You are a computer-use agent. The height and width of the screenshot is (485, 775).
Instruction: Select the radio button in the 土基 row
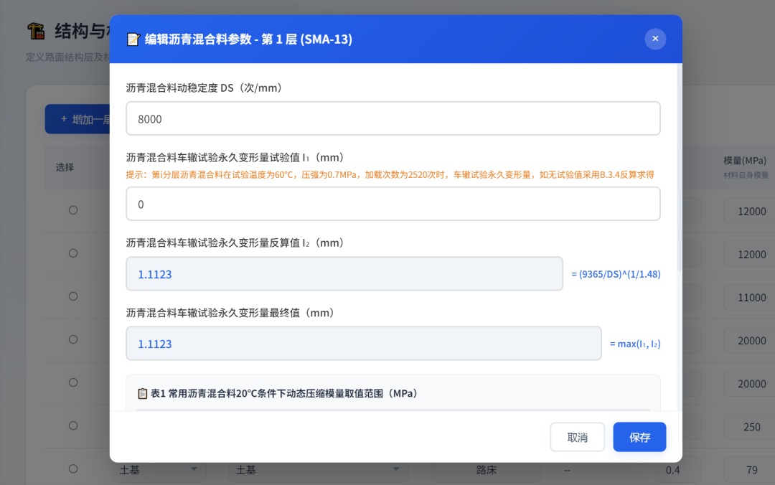point(73,468)
